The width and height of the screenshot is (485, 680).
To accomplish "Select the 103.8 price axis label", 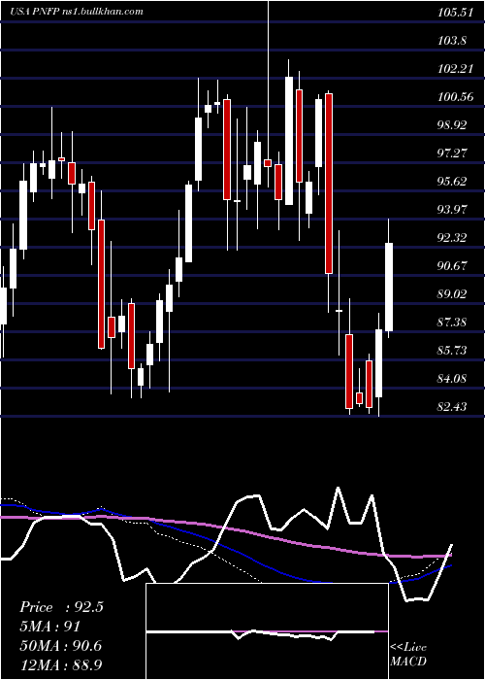I will 452,41.
